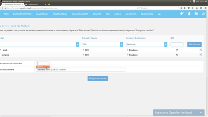This screenshot has height=117, width=208.
Task: Open the hamburger menu icon in navbar
Action: [x=159, y=14]
